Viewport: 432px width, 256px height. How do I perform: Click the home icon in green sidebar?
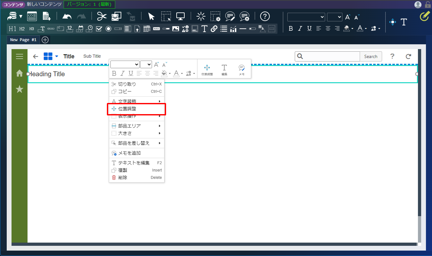[x=20, y=73]
